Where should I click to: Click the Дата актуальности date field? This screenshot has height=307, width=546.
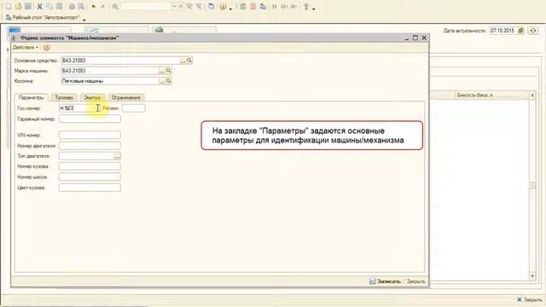click(x=503, y=31)
